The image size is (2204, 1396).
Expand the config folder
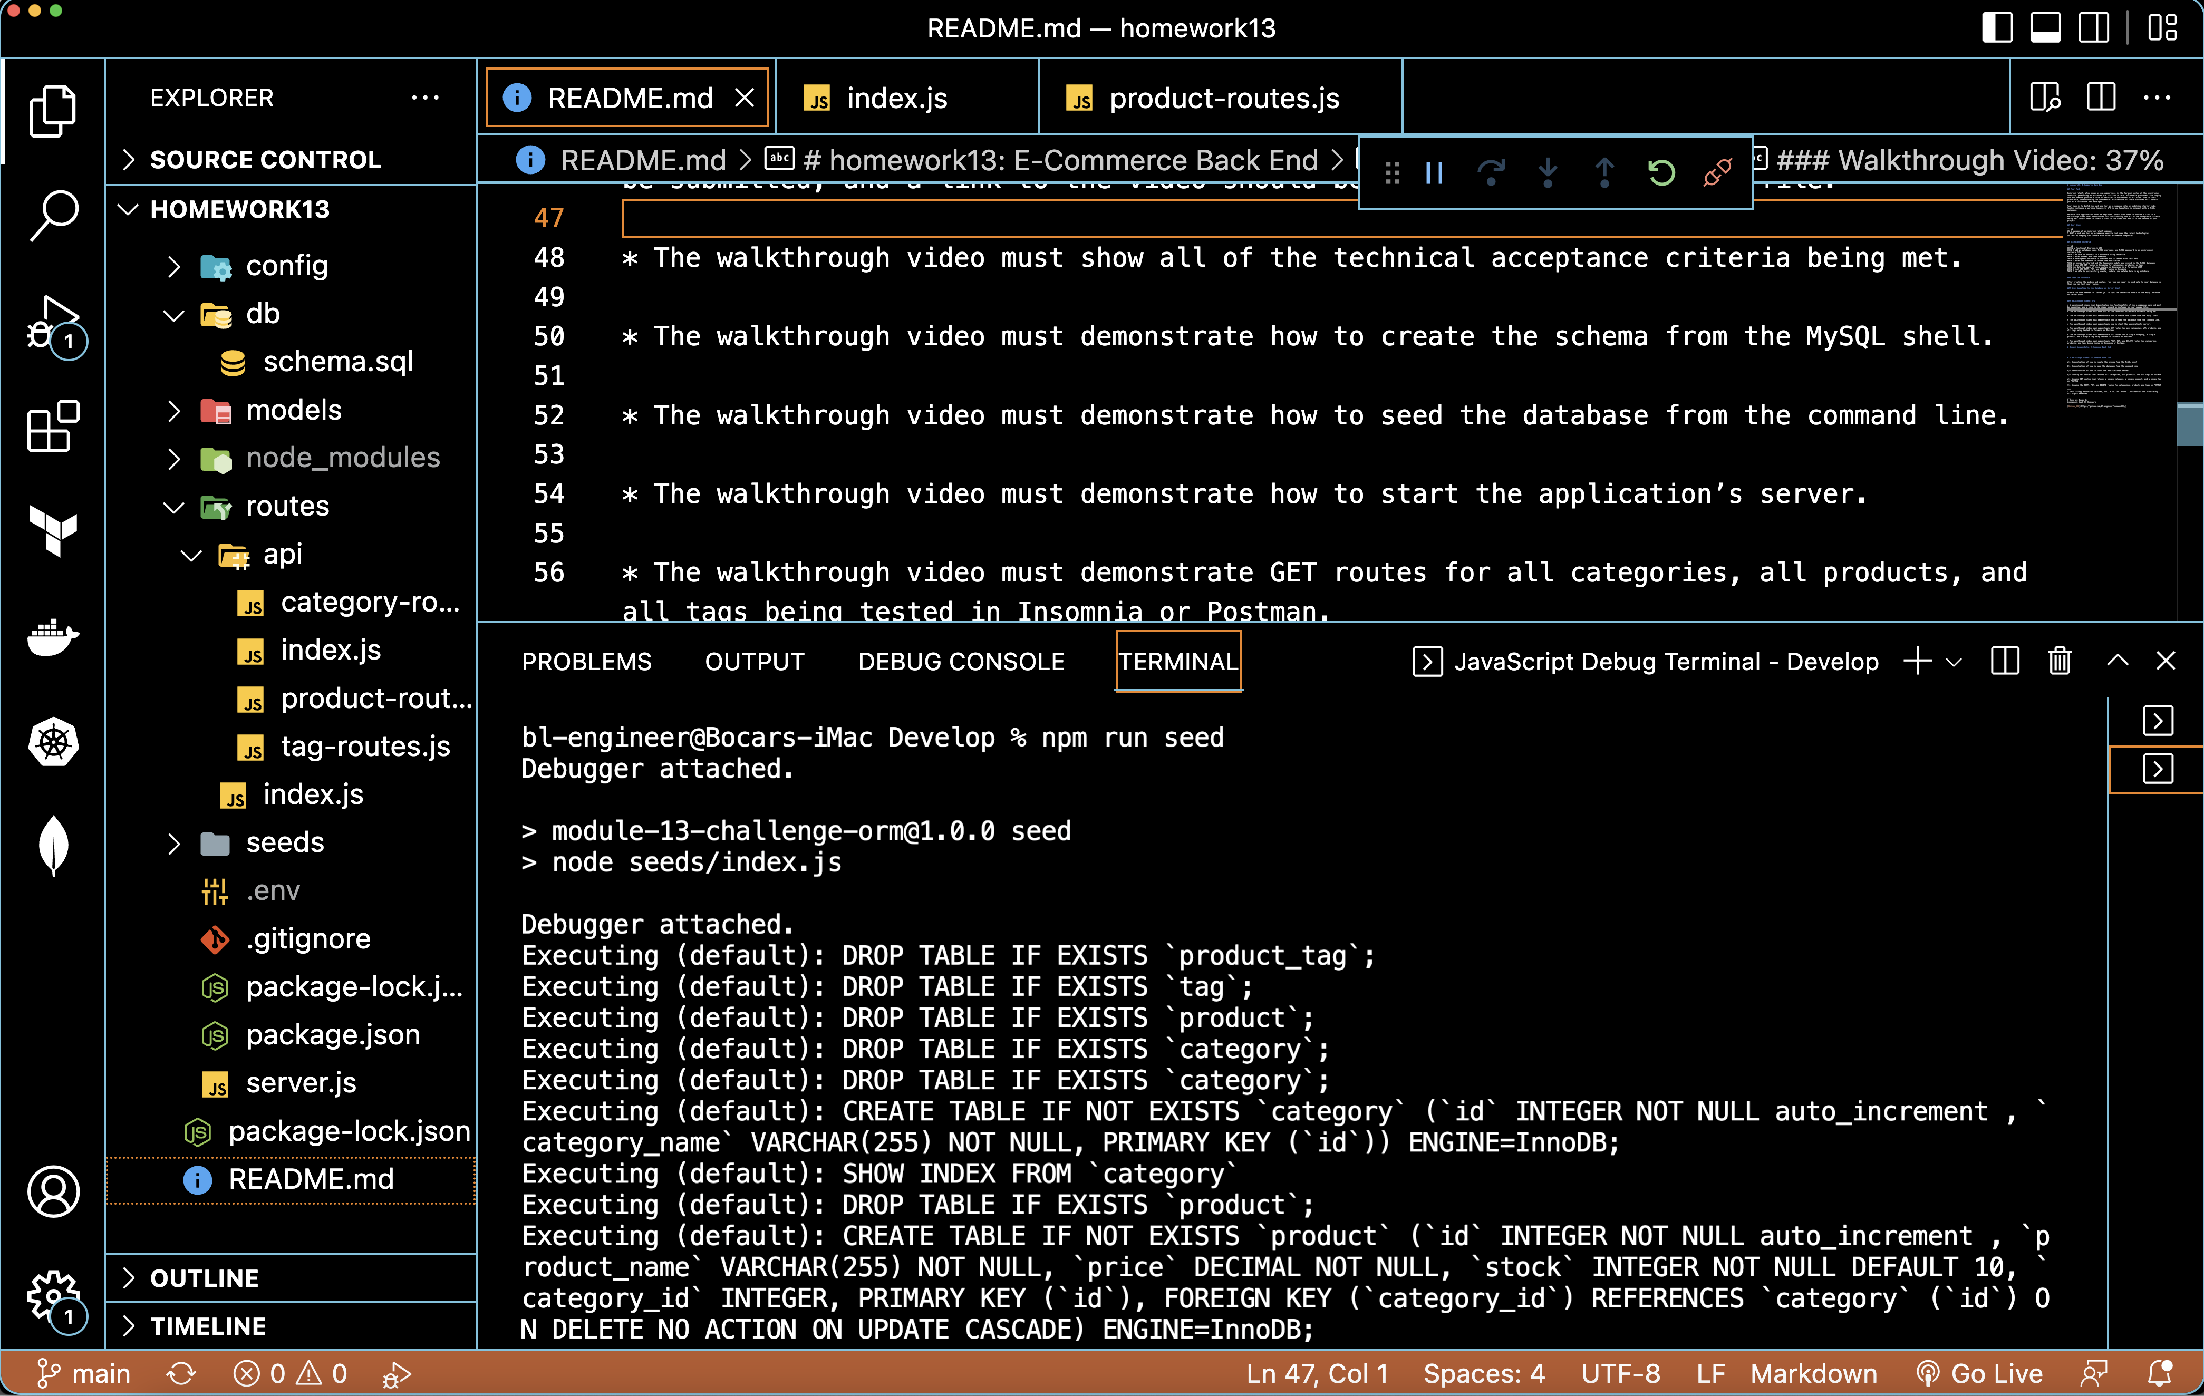click(286, 266)
